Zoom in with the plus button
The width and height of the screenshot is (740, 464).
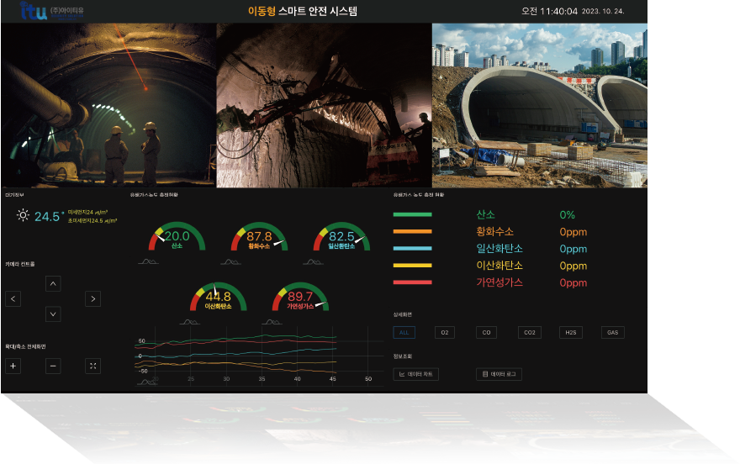[13, 366]
